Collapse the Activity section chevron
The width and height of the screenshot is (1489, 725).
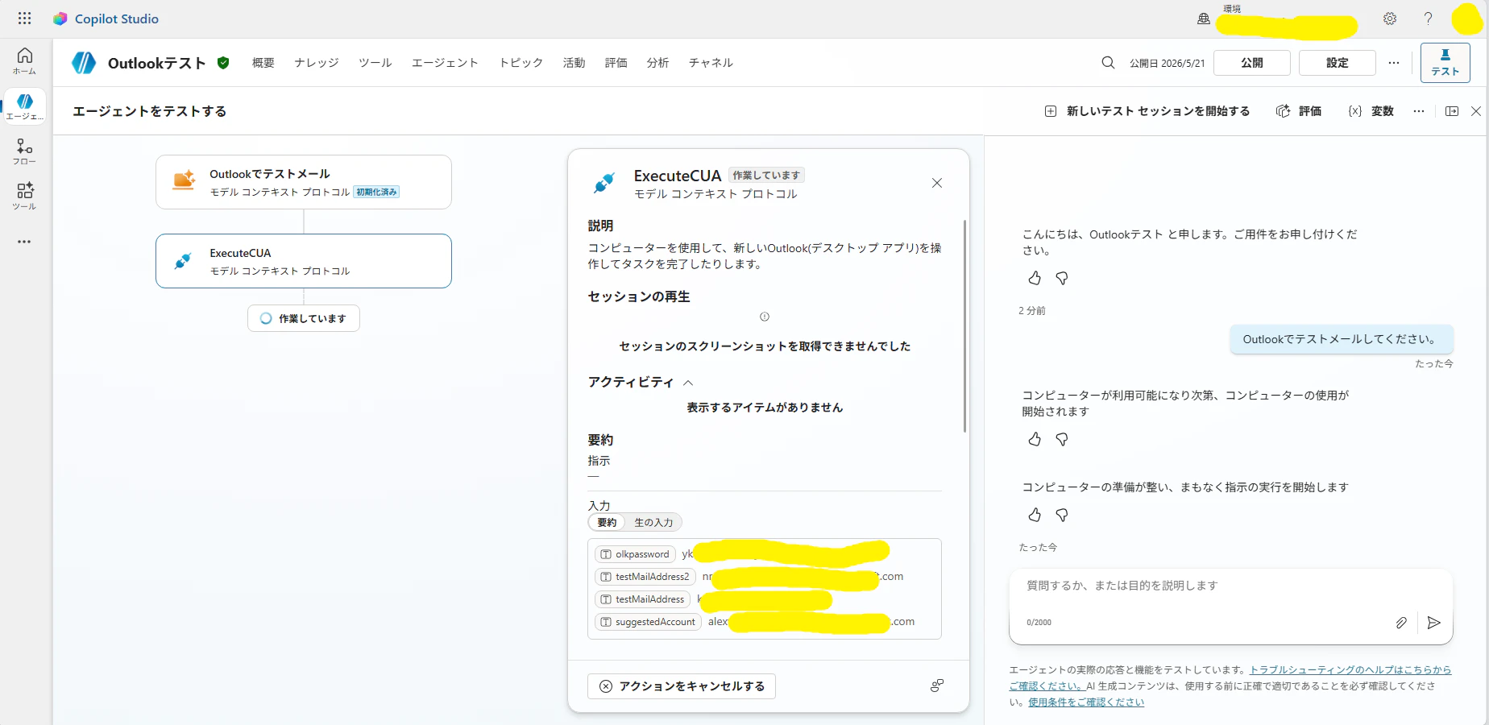coord(688,383)
